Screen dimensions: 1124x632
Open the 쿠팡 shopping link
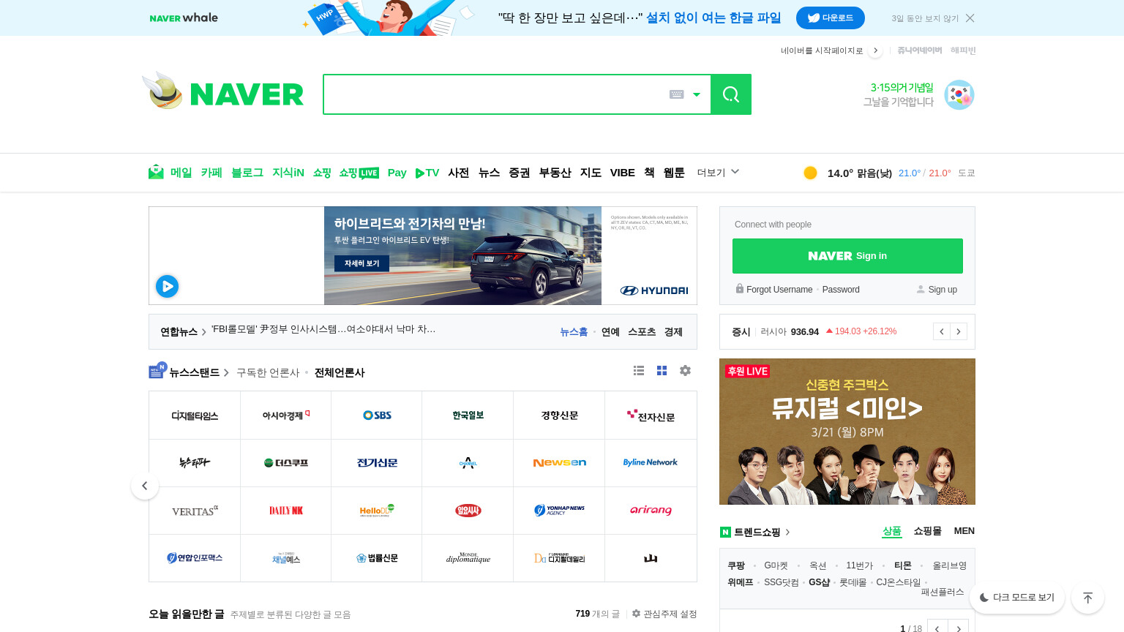736,565
